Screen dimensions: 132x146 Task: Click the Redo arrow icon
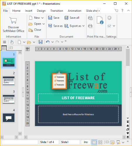57,42
